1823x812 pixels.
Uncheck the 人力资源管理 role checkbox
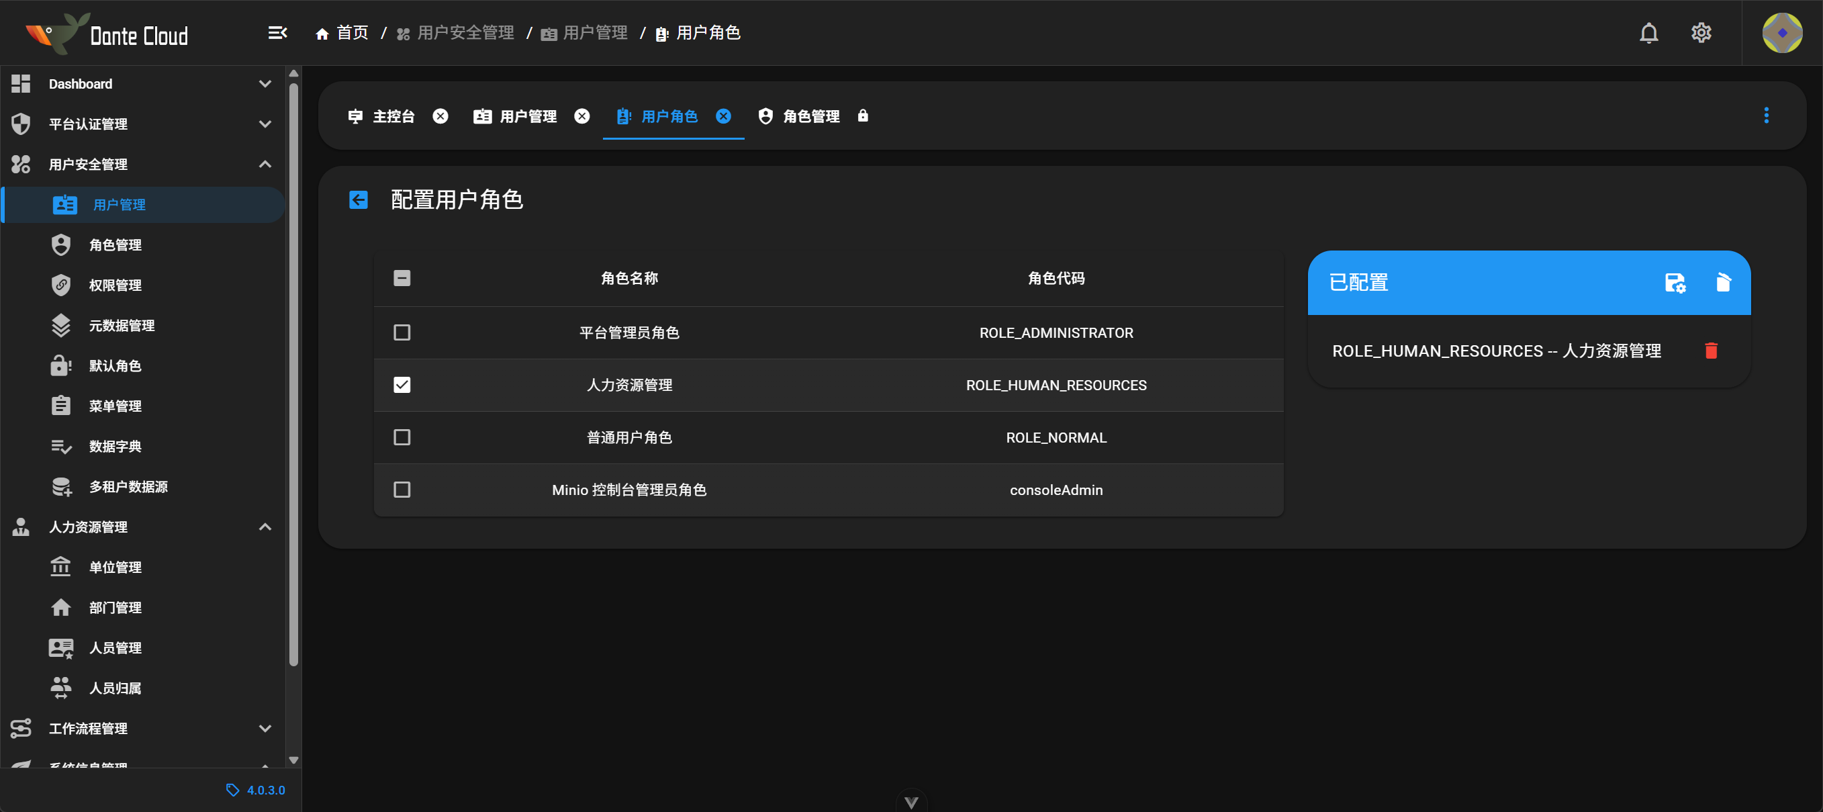(x=402, y=384)
